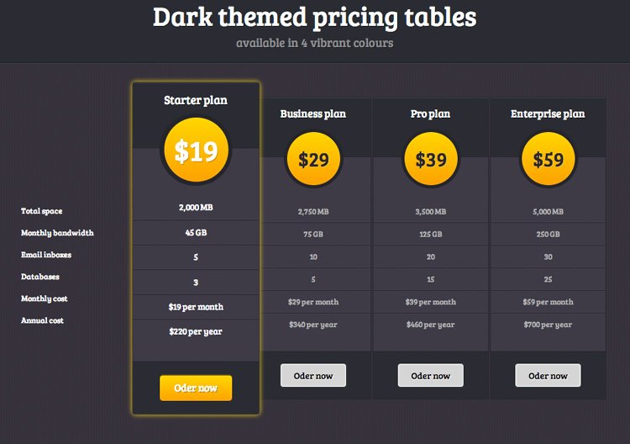Click the Monthly bandwidth row label
Viewport: 630px width, 444px height.
point(57,233)
